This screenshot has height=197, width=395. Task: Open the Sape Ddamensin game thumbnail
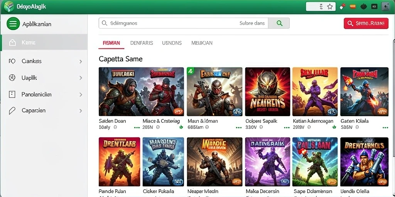click(315, 162)
